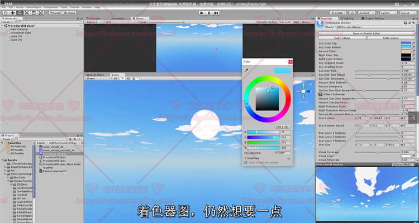Select Directional Light in Hierarchy
419x223 pixels.
[x=21, y=32]
